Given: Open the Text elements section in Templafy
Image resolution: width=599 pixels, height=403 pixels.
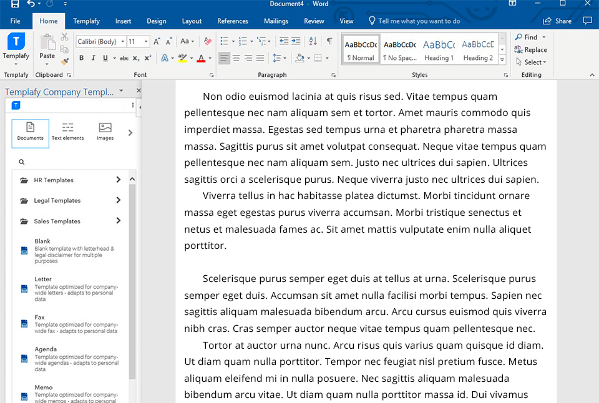Looking at the screenshot, I should click(x=67, y=132).
